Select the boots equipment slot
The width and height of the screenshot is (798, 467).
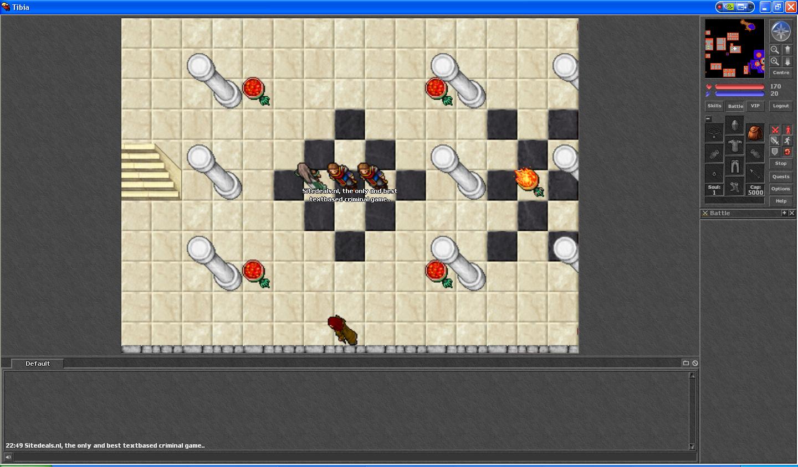point(735,186)
